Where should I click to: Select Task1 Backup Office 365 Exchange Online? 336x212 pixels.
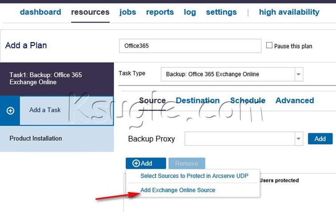(57, 79)
